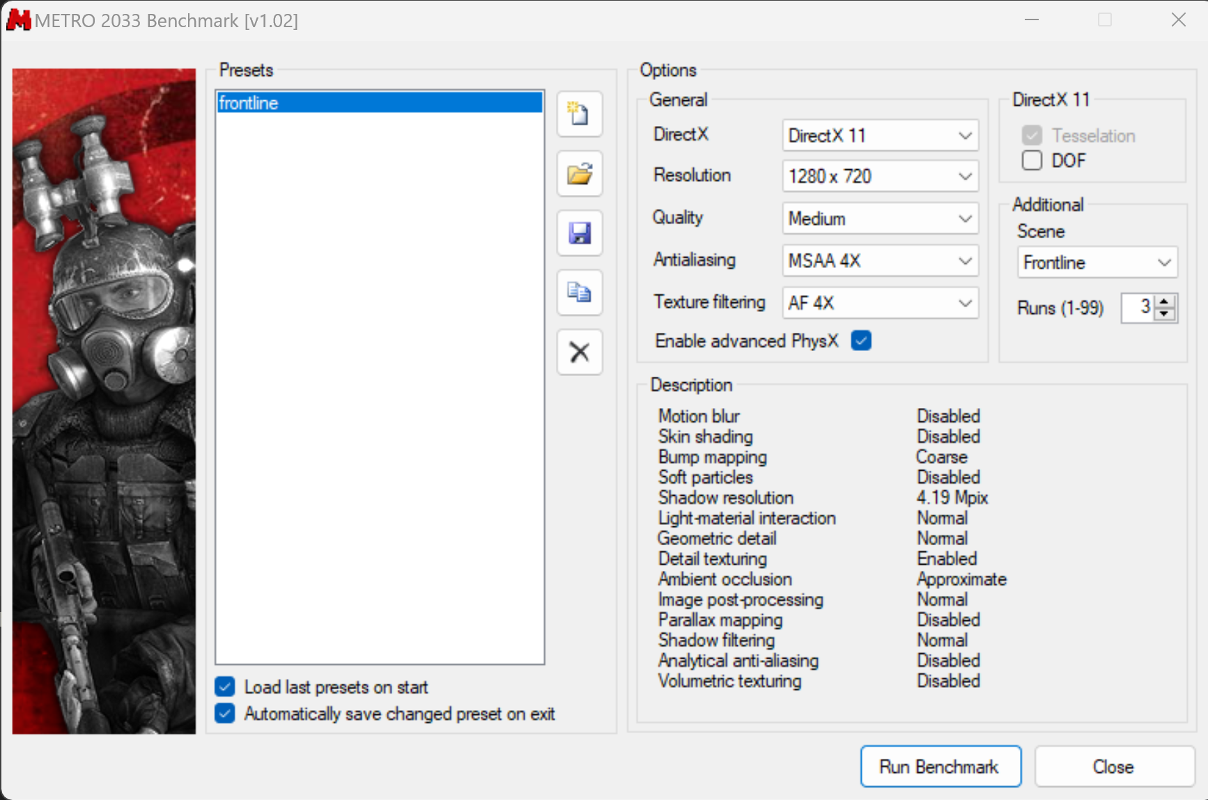This screenshot has width=1208, height=800.
Task: Uncheck Load last presets on start
Action: [x=225, y=687]
